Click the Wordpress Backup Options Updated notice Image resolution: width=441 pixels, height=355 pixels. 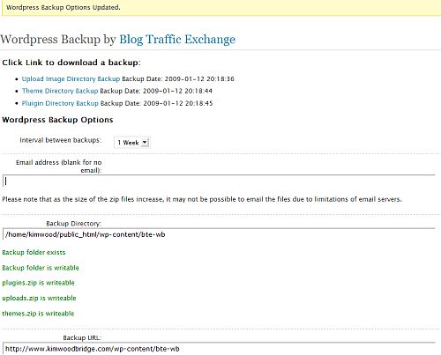64,7
